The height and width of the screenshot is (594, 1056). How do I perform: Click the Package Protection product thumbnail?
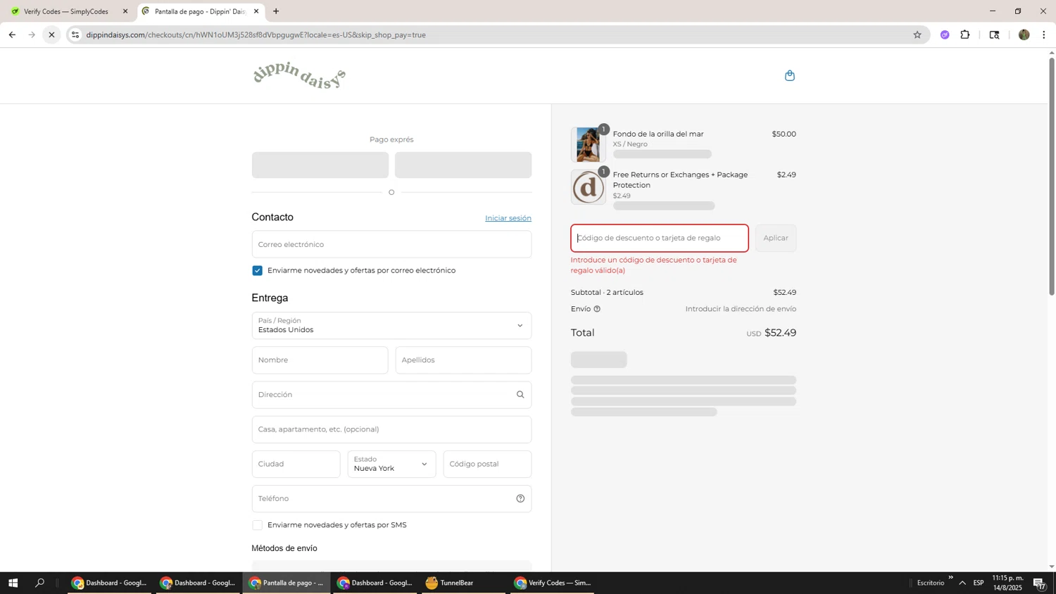[x=588, y=187]
